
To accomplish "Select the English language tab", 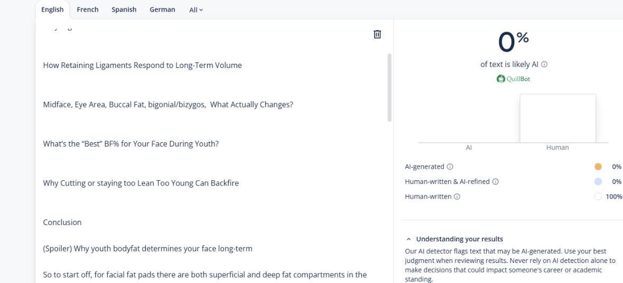I will pyautogui.click(x=52, y=9).
